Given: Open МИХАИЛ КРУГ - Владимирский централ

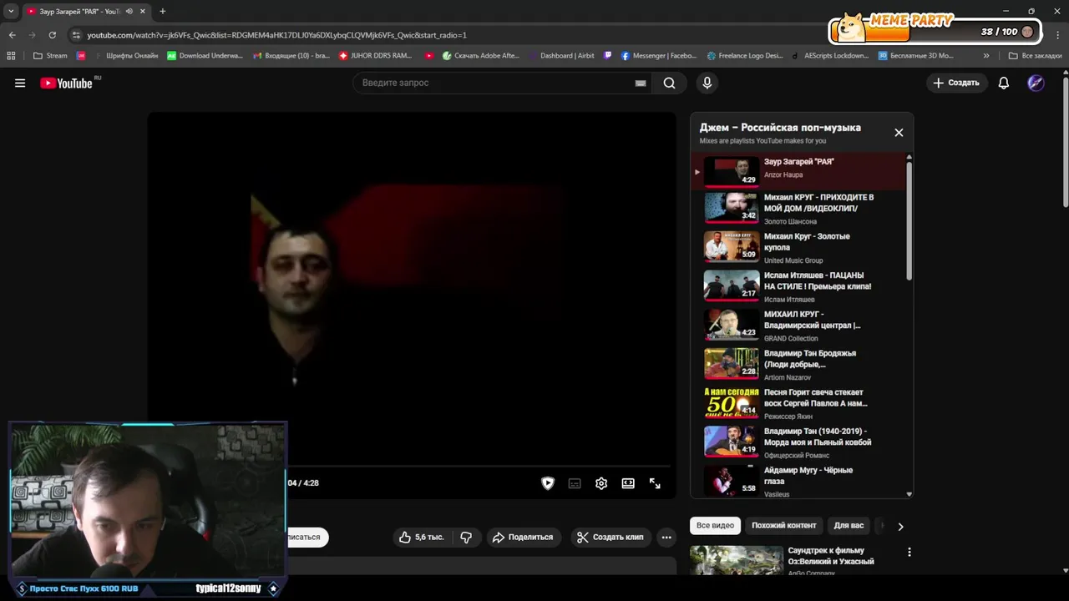Looking at the screenshot, I should (798, 326).
